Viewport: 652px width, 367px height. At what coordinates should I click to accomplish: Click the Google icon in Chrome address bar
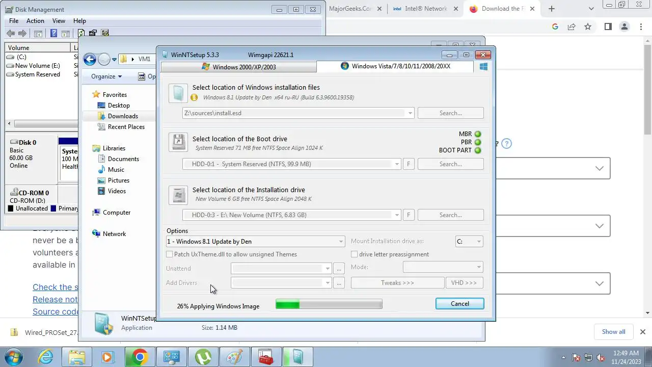tap(555, 27)
